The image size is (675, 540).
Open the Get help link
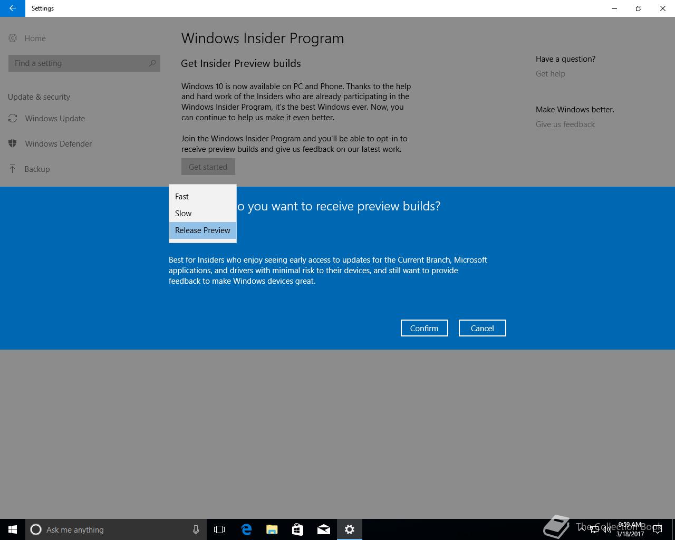pyautogui.click(x=551, y=74)
